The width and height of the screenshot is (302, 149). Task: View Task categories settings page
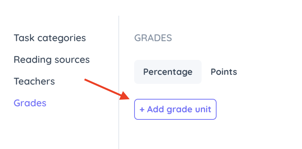50,38
